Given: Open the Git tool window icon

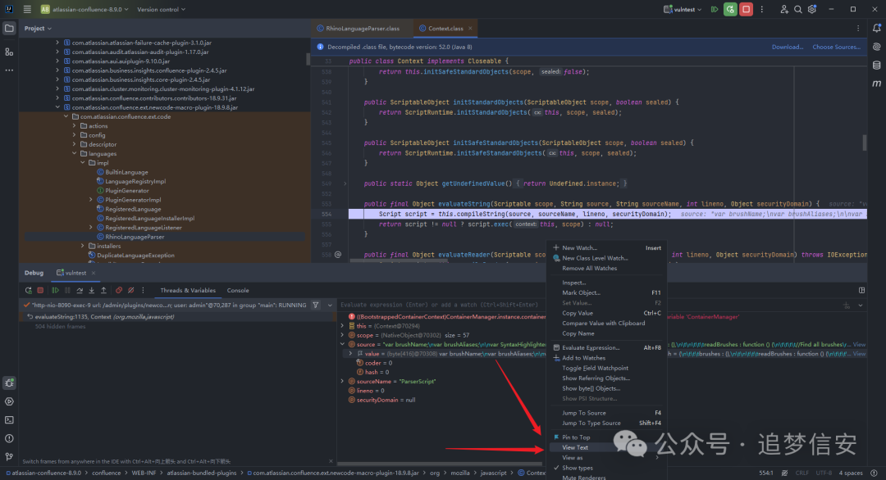Looking at the screenshot, I should pos(9,457).
